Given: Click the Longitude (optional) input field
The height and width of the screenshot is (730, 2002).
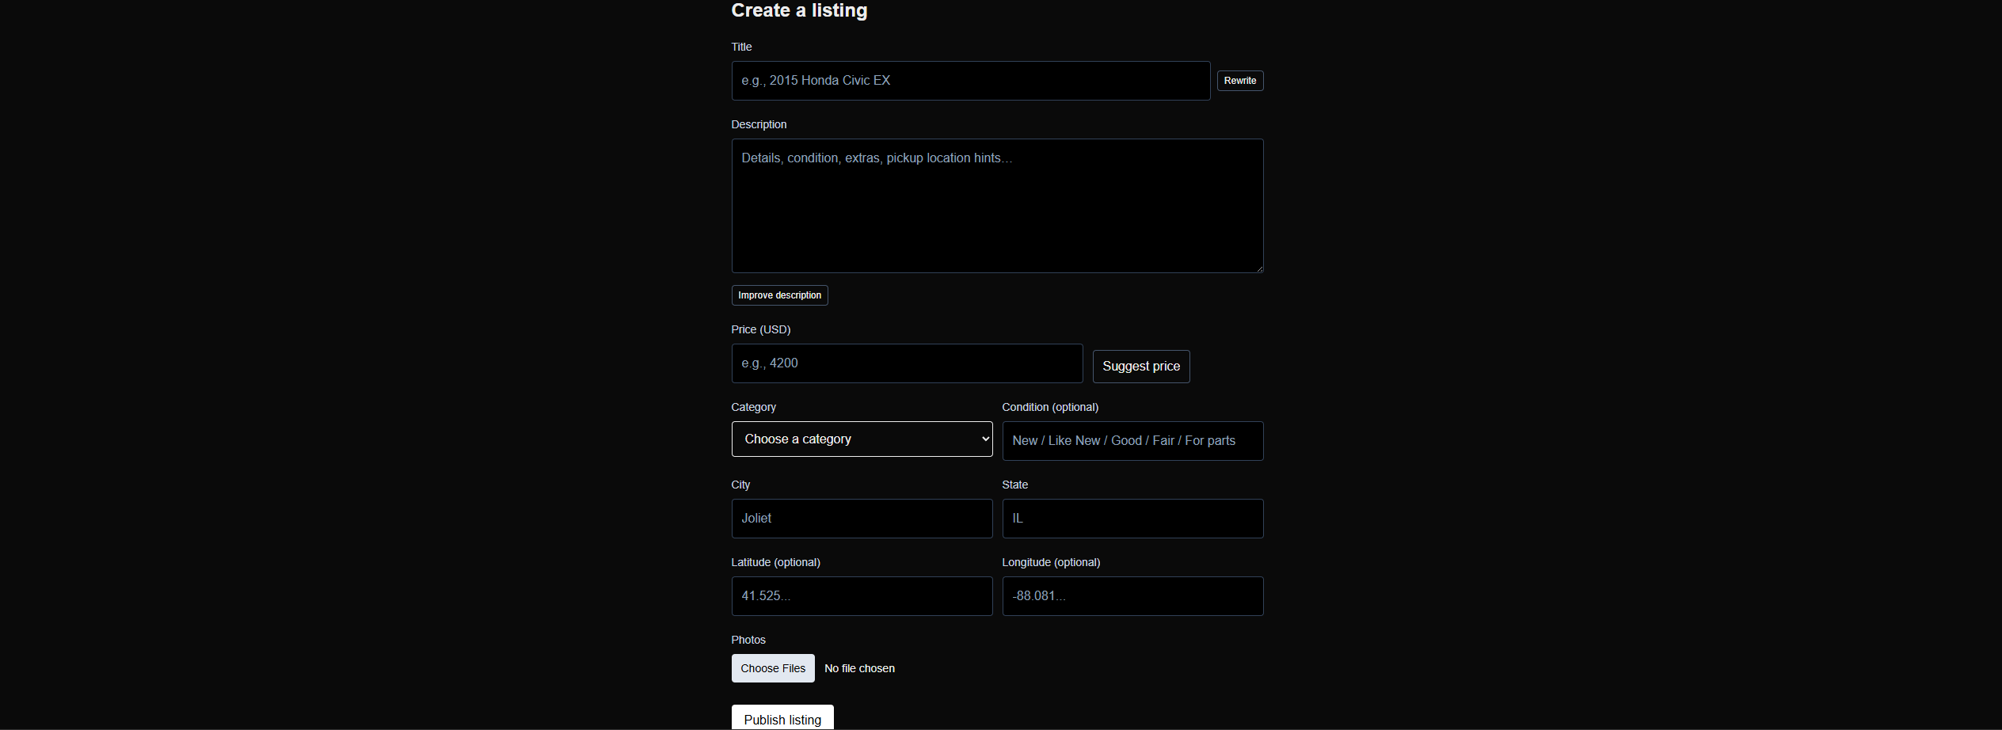Looking at the screenshot, I should [1132, 596].
